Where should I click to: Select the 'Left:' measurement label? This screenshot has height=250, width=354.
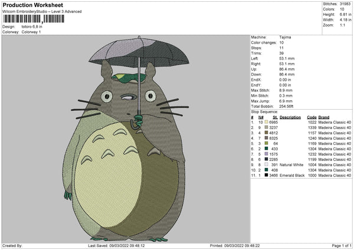pyautogui.click(x=255, y=58)
